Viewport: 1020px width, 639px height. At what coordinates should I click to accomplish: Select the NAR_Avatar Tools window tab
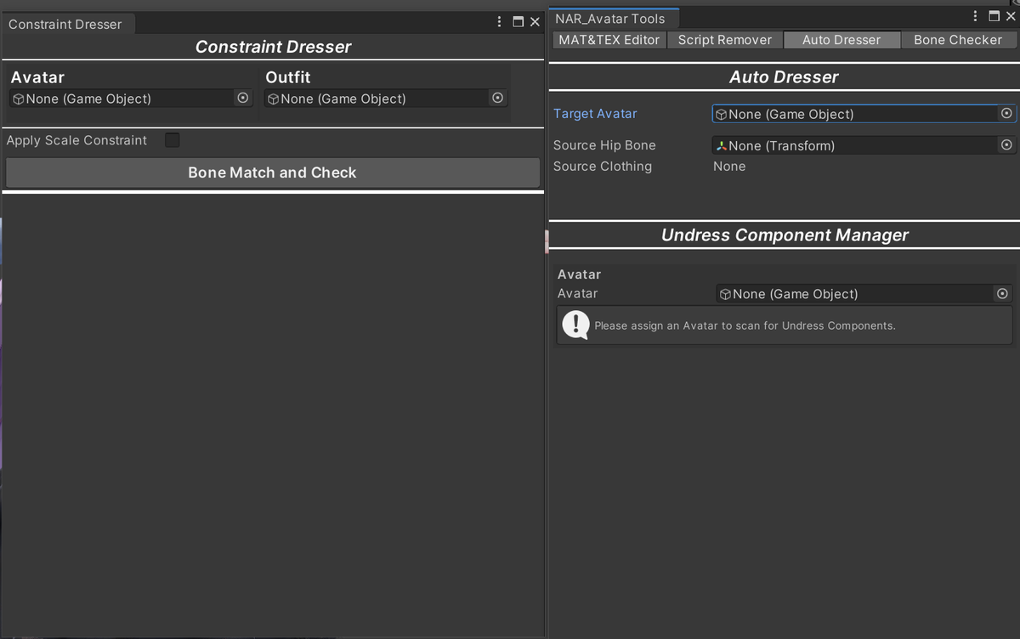(612, 18)
